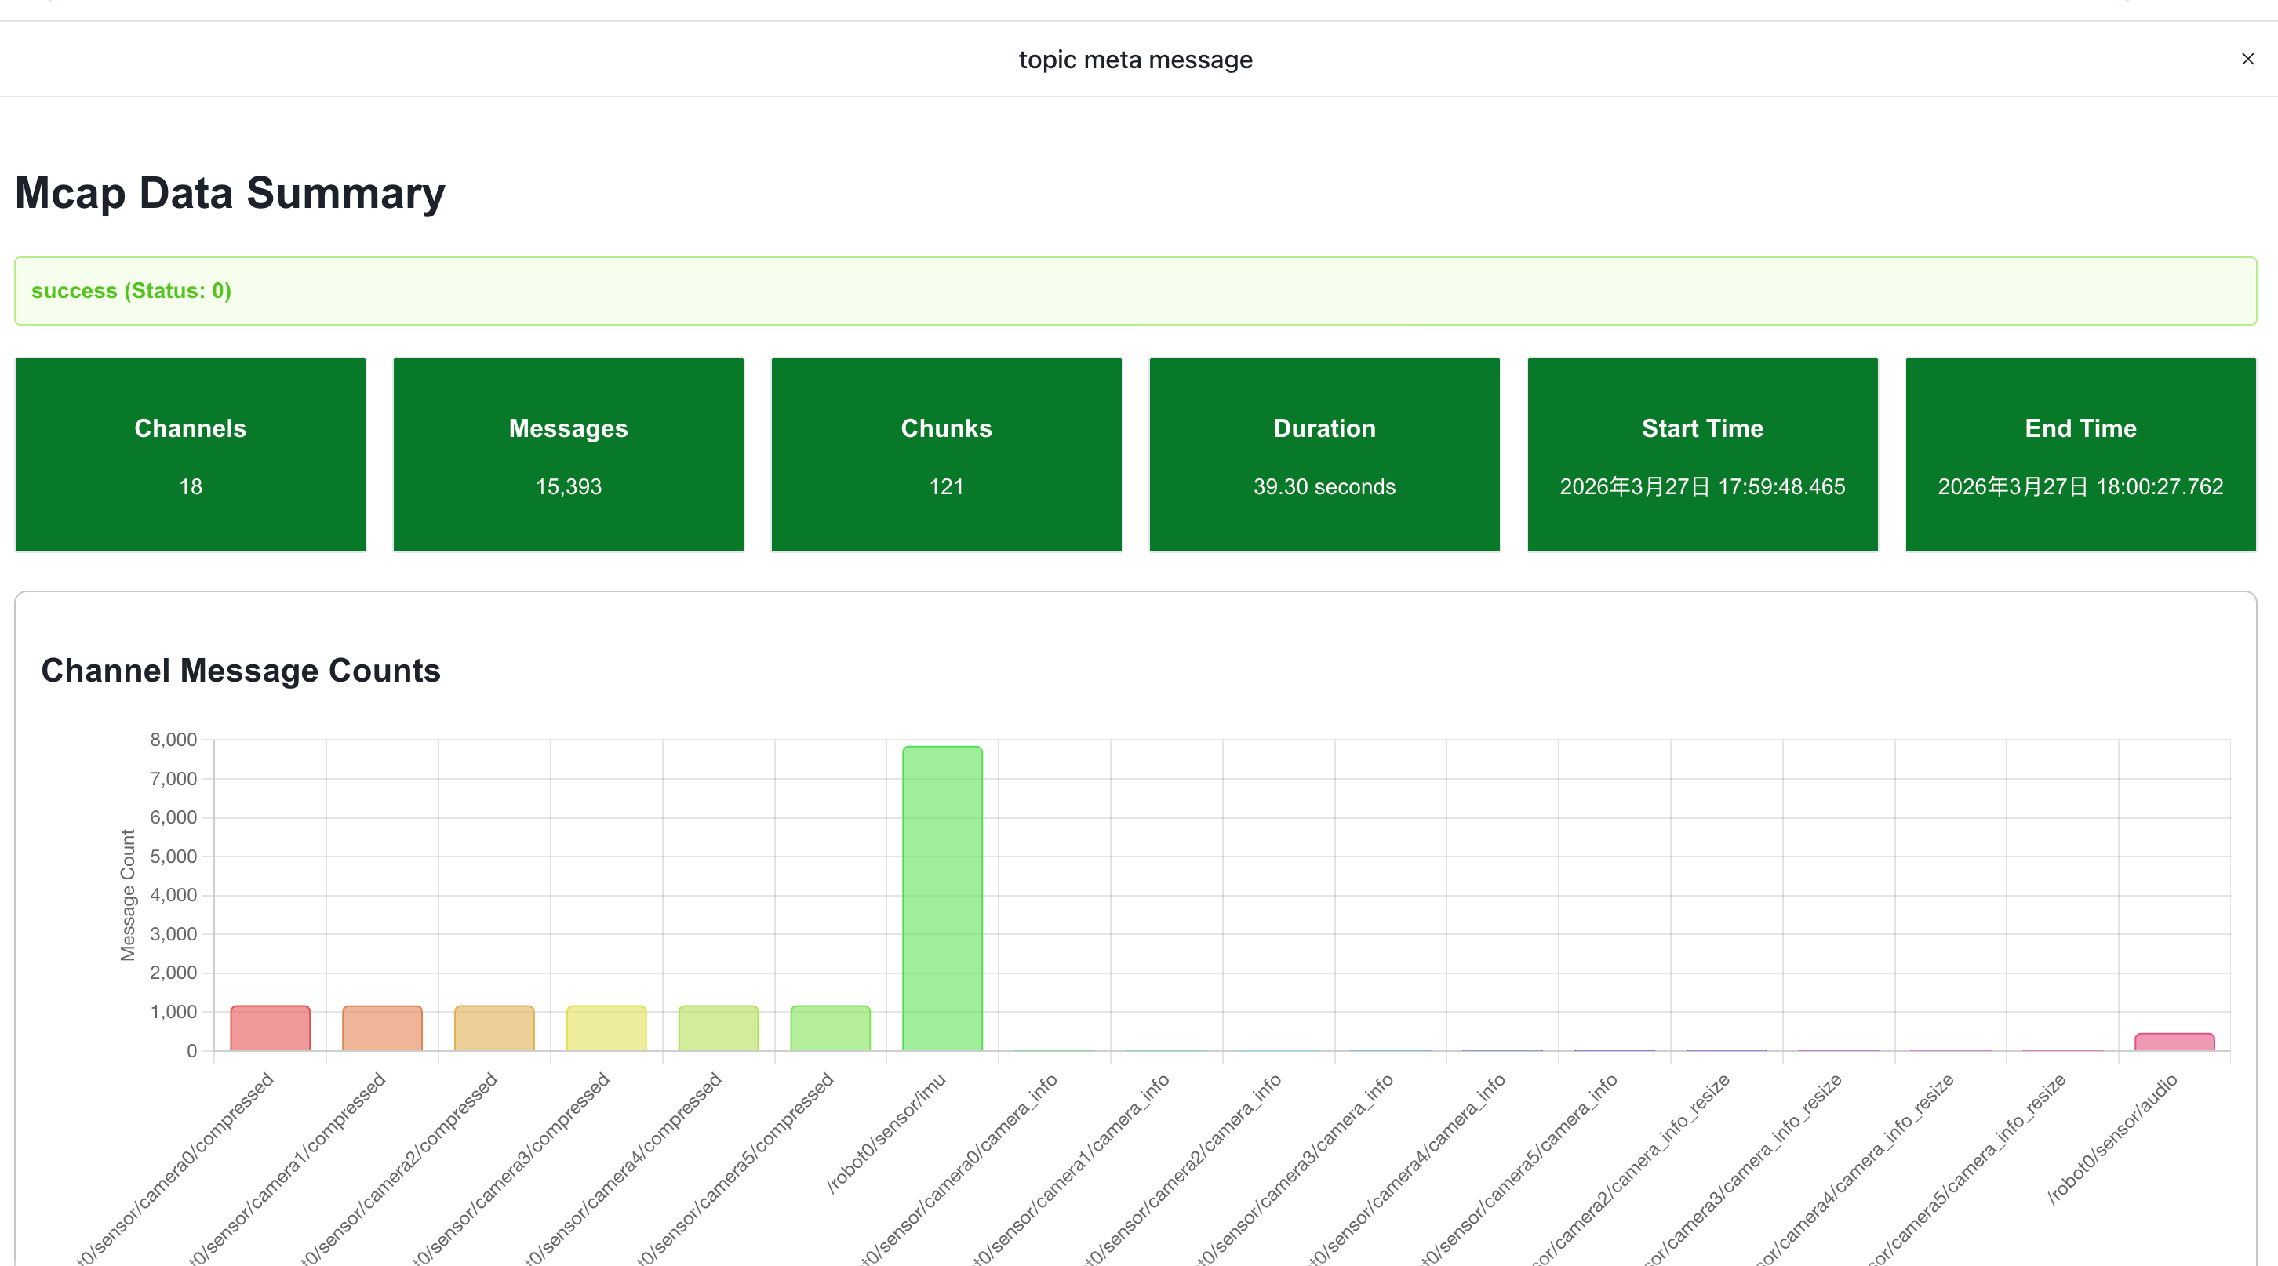Click the tall green /robot0/sensor/imu bar
The width and height of the screenshot is (2278, 1266).
click(942, 898)
